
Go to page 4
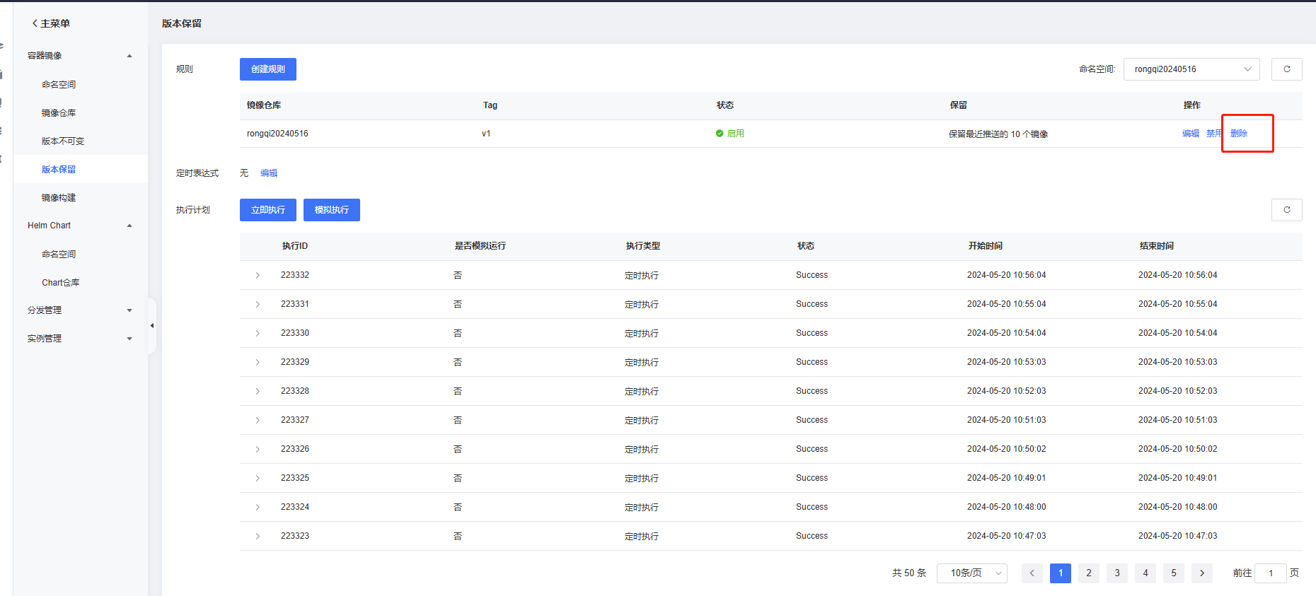(1145, 573)
